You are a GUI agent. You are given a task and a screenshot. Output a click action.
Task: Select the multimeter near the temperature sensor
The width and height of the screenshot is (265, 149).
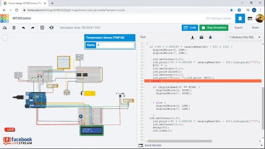128,101
